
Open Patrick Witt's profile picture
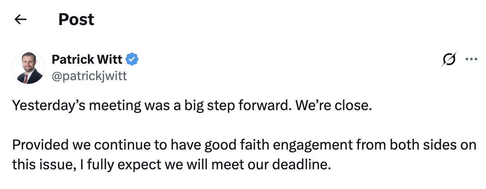click(x=28, y=67)
